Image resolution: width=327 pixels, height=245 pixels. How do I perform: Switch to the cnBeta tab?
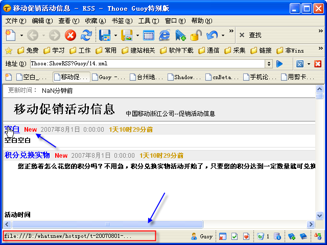223,77
